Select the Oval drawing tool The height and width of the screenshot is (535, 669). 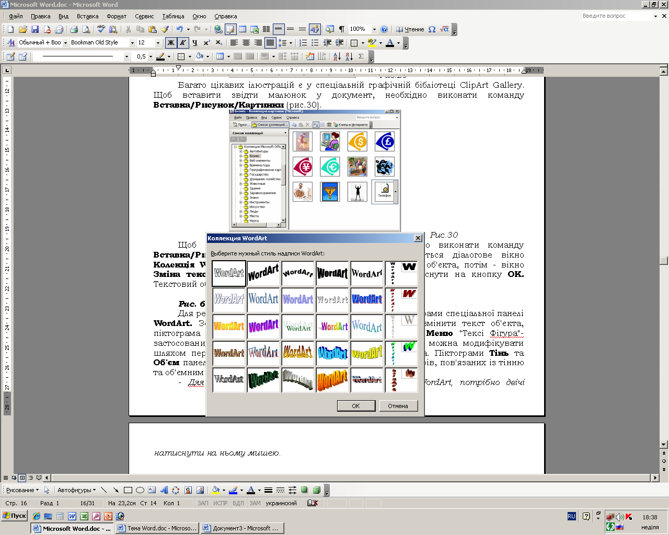140,490
